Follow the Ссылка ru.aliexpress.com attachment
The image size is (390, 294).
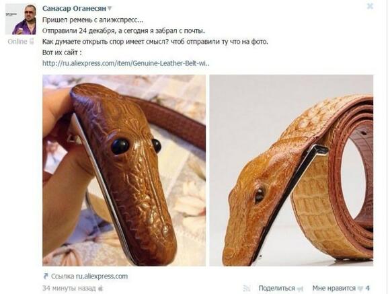(x=89, y=276)
